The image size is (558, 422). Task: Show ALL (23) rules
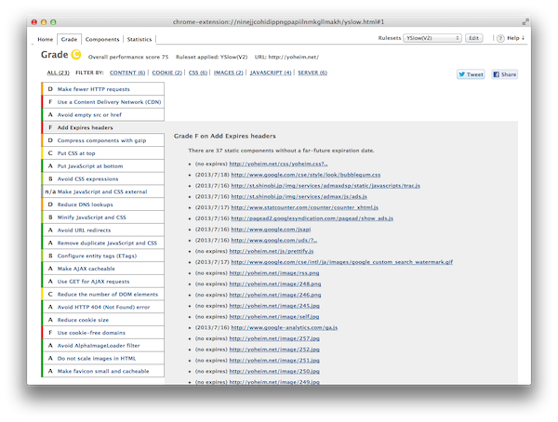pos(58,73)
